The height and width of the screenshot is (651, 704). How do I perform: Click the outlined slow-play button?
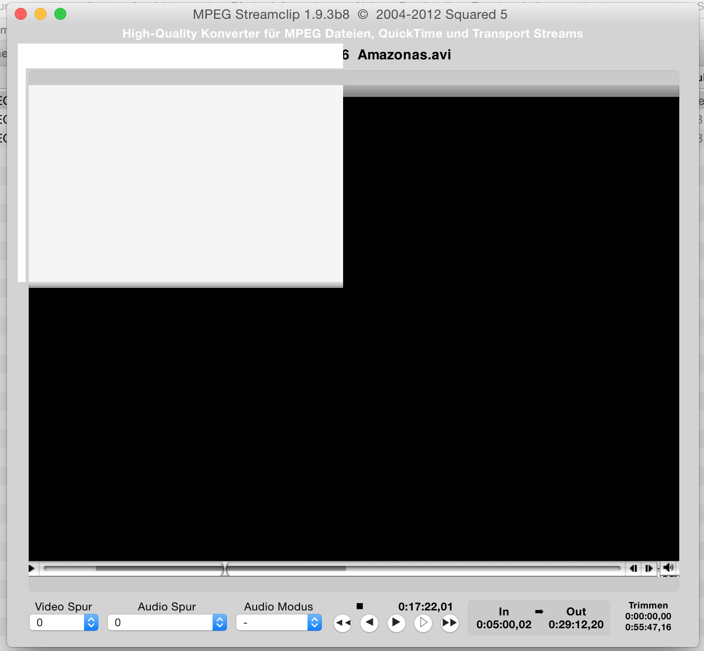point(423,623)
